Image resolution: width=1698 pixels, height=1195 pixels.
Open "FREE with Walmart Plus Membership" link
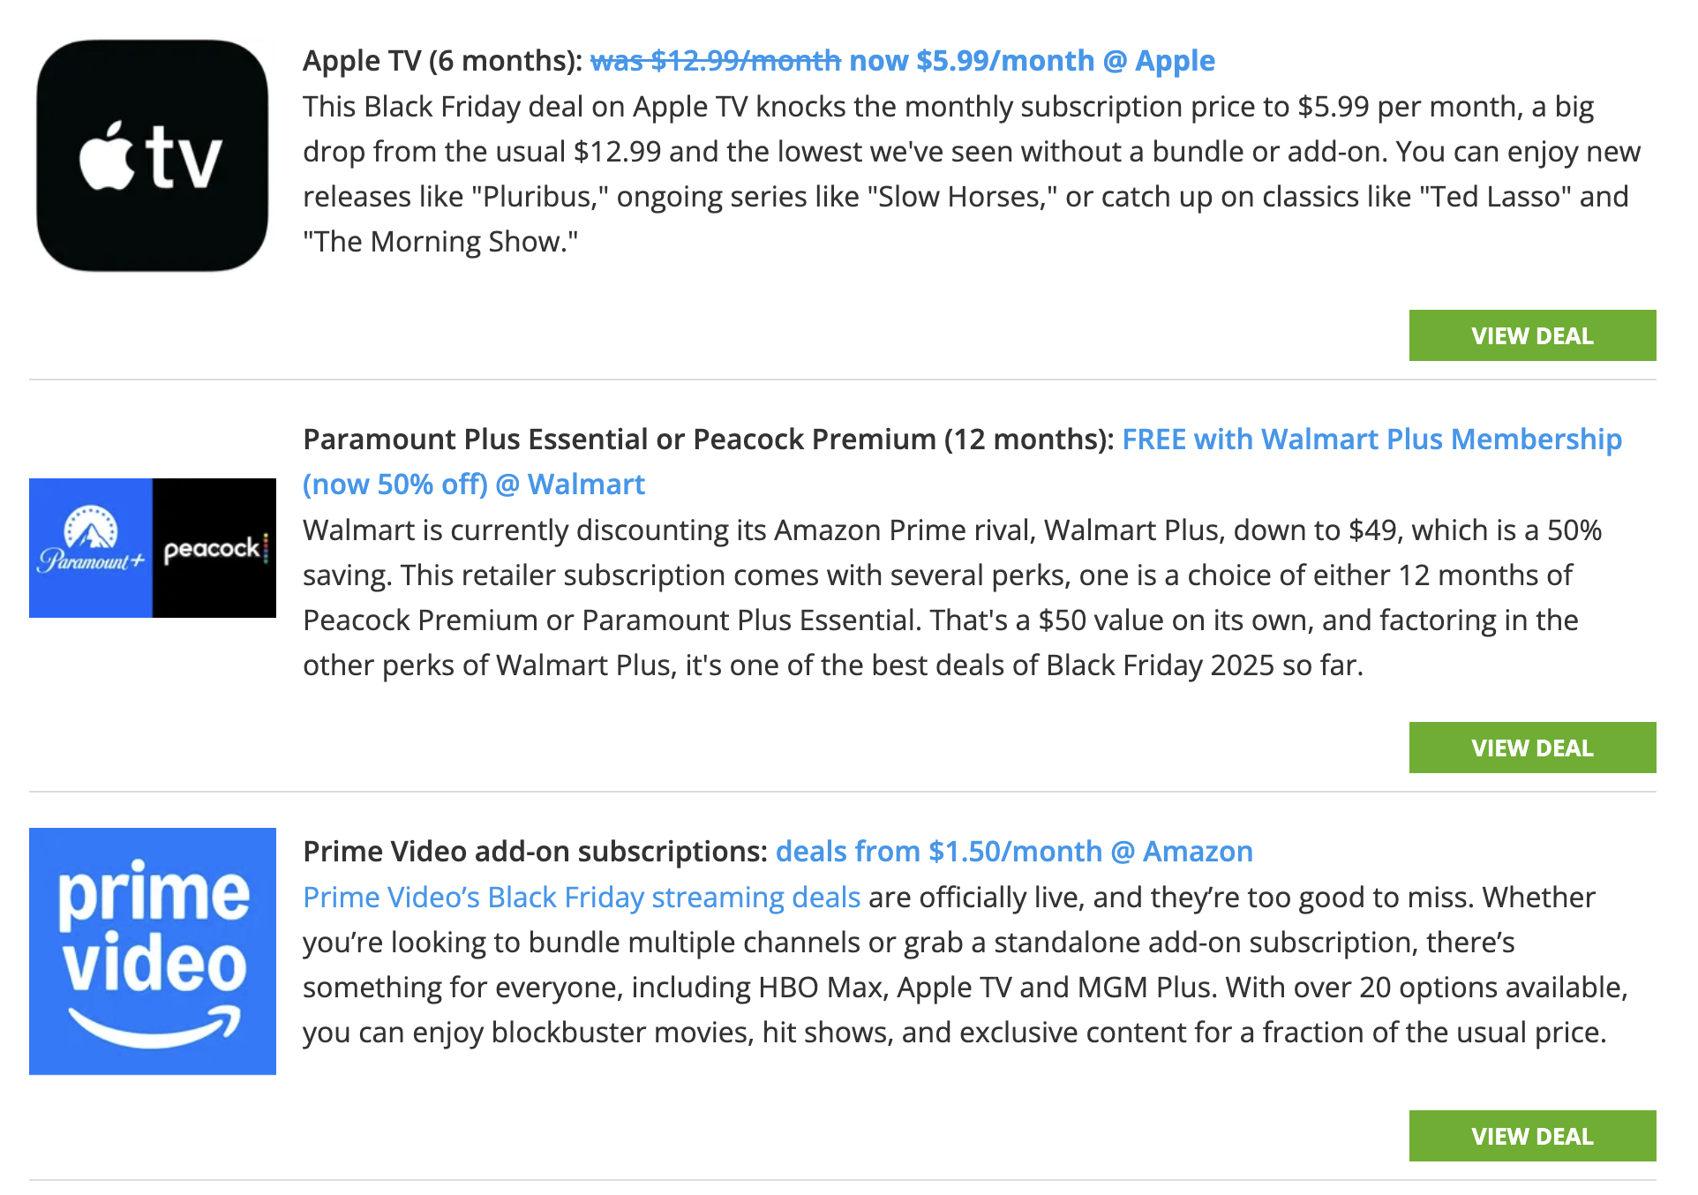tap(1371, 440)
